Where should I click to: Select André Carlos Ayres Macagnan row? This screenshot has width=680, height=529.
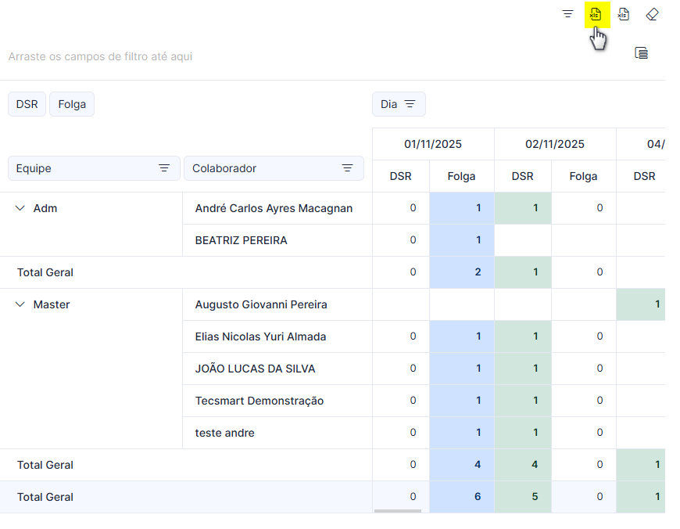(274, 208)
